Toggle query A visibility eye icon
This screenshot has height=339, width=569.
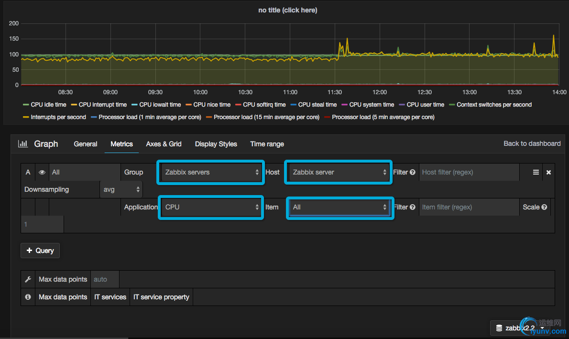click(x=42, y=172)
